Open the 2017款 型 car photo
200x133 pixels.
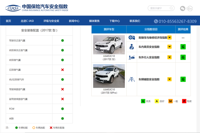109,45
